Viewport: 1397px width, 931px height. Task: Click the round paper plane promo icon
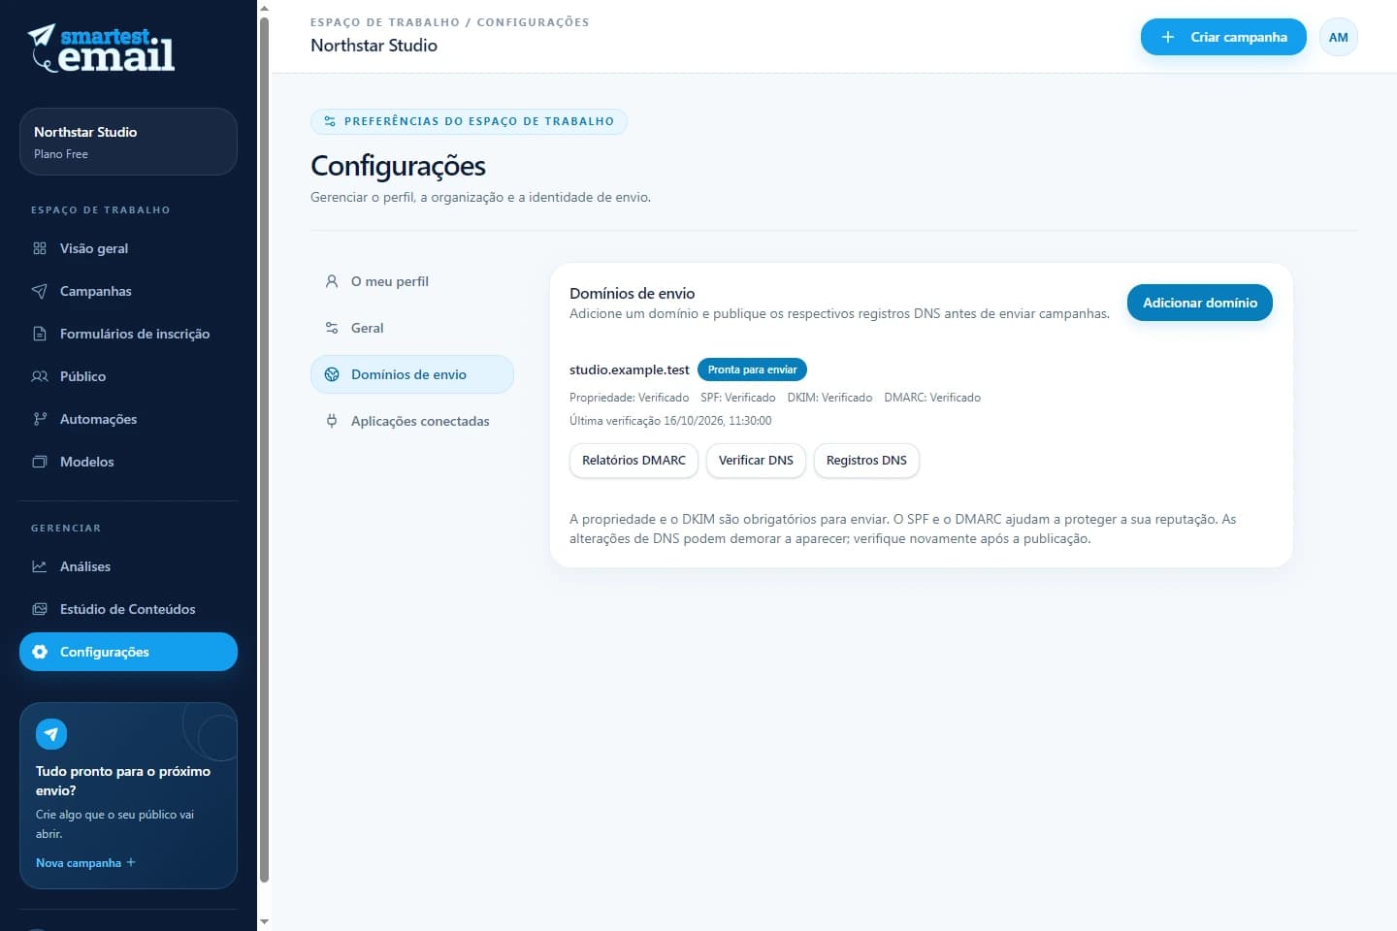pos(51,734)
